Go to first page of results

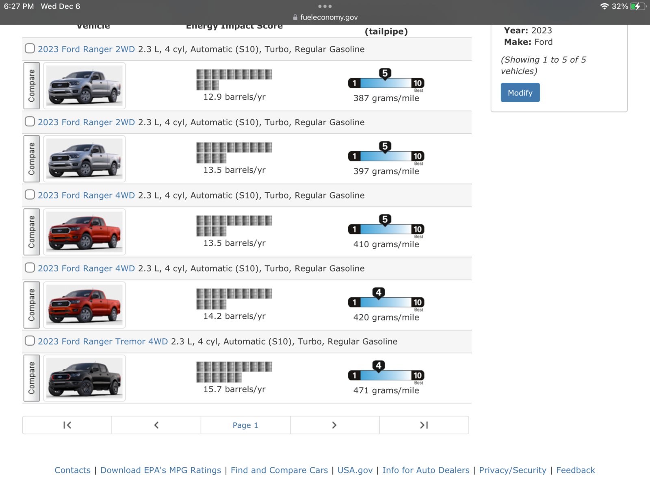67,425
